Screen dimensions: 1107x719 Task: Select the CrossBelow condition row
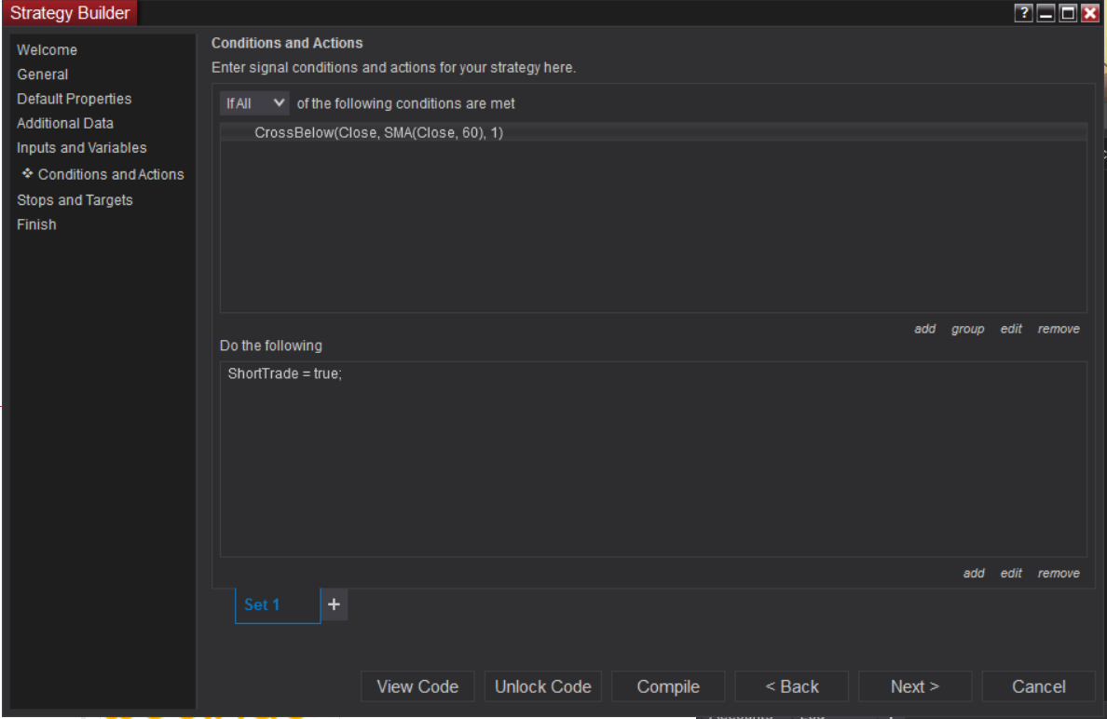(x=378, y=133)
